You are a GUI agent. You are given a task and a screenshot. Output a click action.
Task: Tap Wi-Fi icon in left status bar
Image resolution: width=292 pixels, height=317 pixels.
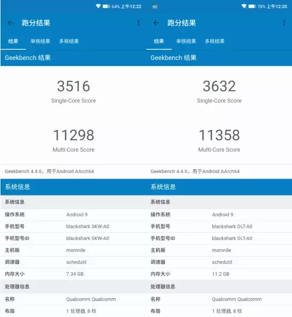click(x=98, y=6)
